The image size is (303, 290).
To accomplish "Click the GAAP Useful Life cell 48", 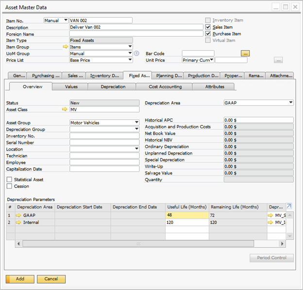I will point(187,215).
